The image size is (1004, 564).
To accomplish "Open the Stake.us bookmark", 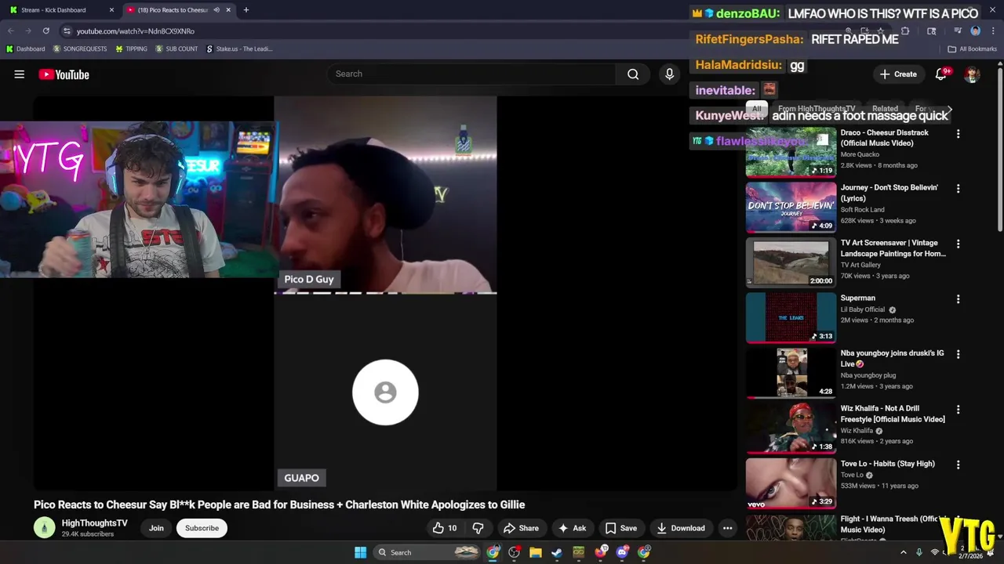I will point(239,49).
